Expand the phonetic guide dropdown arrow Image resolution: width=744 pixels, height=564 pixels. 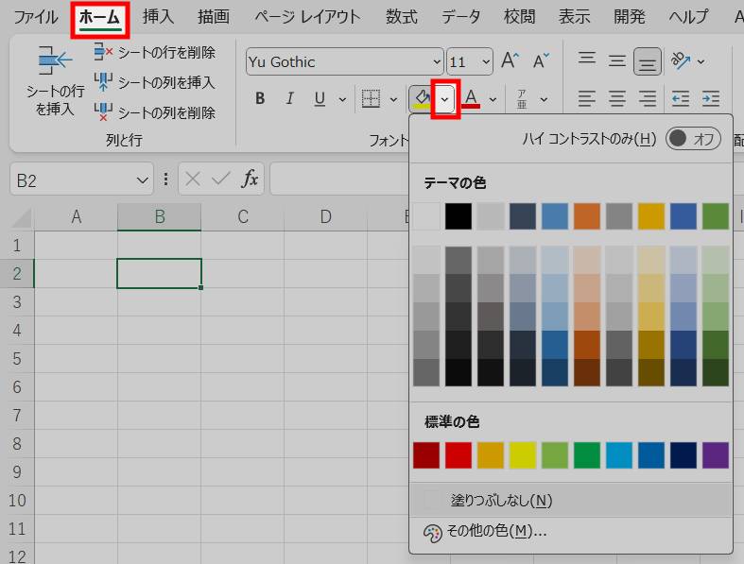pyautogui.click(x=544, y=99)
